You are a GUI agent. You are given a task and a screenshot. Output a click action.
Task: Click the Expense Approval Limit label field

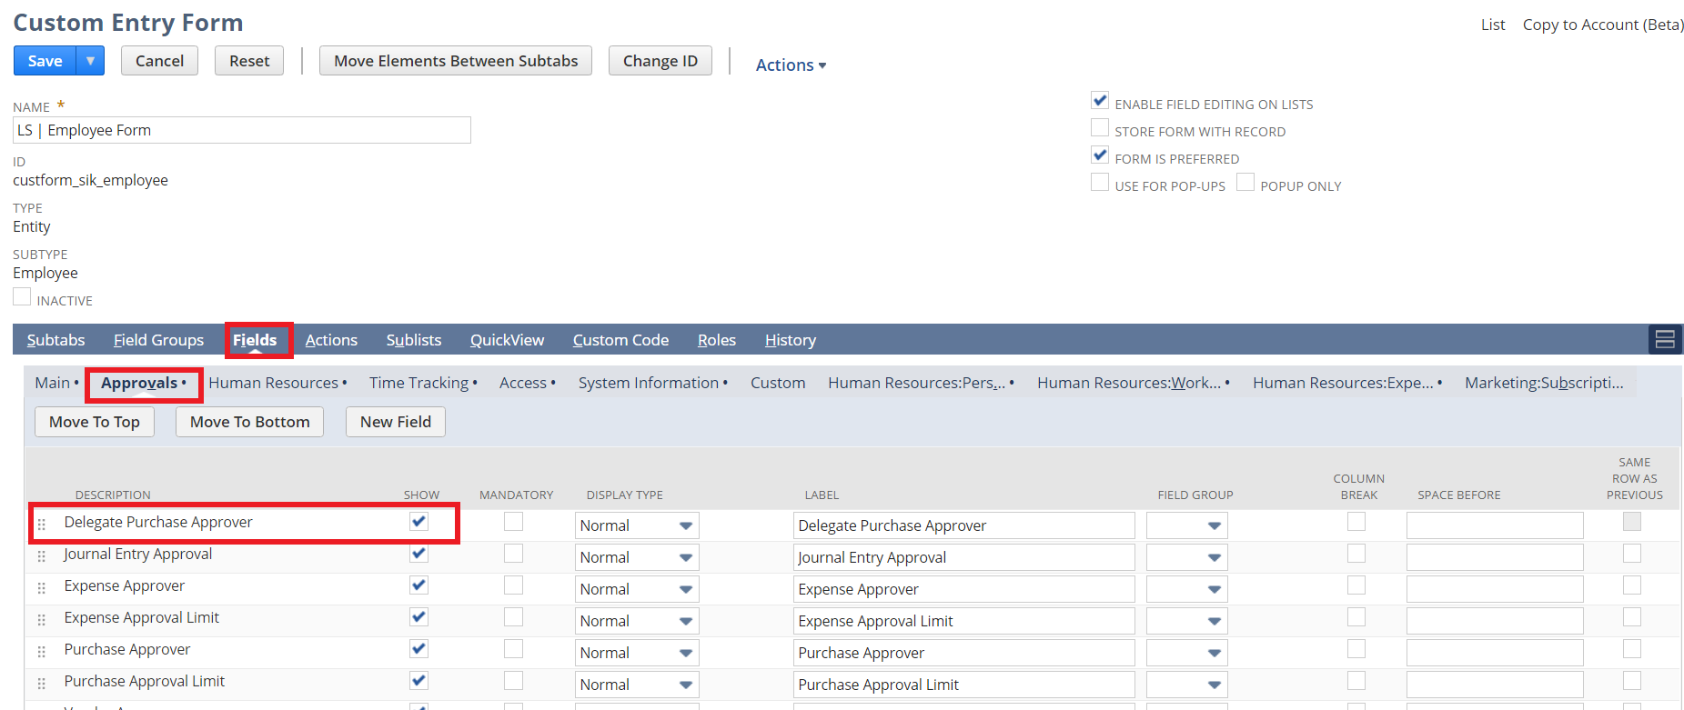[x=963, y=621]
